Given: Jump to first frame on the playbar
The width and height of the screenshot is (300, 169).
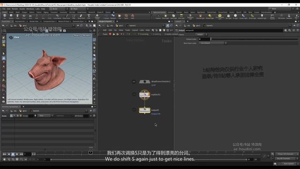Looking at the screenshot, I should coord(4,154).
